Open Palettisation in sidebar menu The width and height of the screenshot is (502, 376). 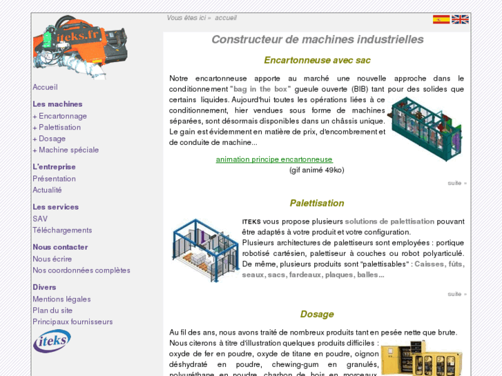click(x=59, y=128)
